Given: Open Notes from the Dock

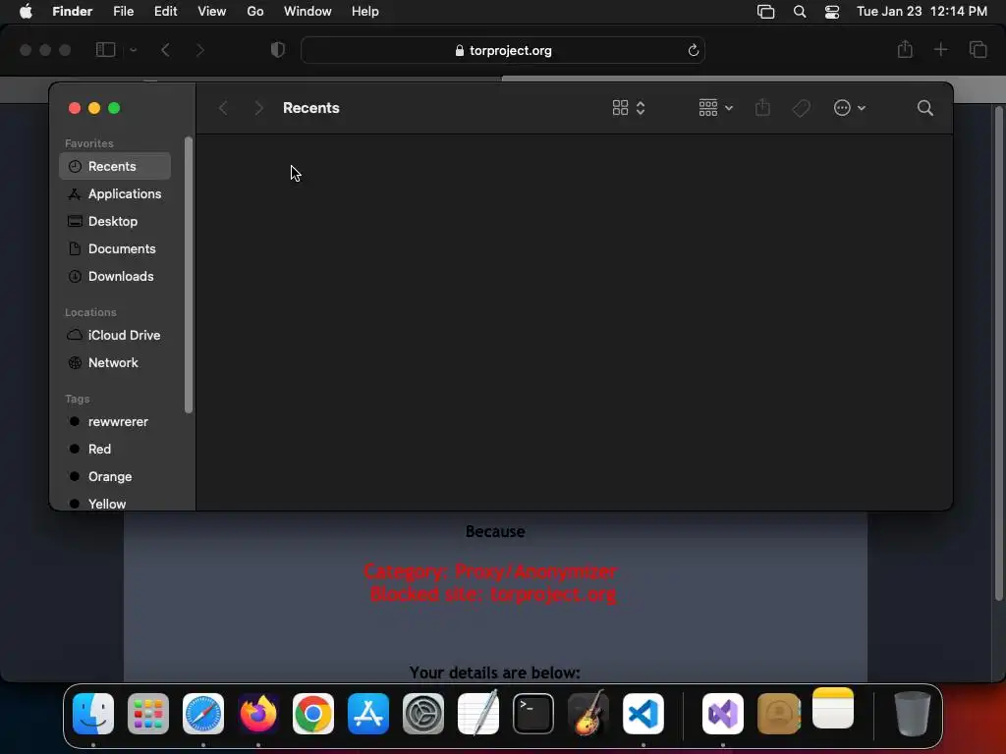Looking at the screenshot, I should 833,709.
